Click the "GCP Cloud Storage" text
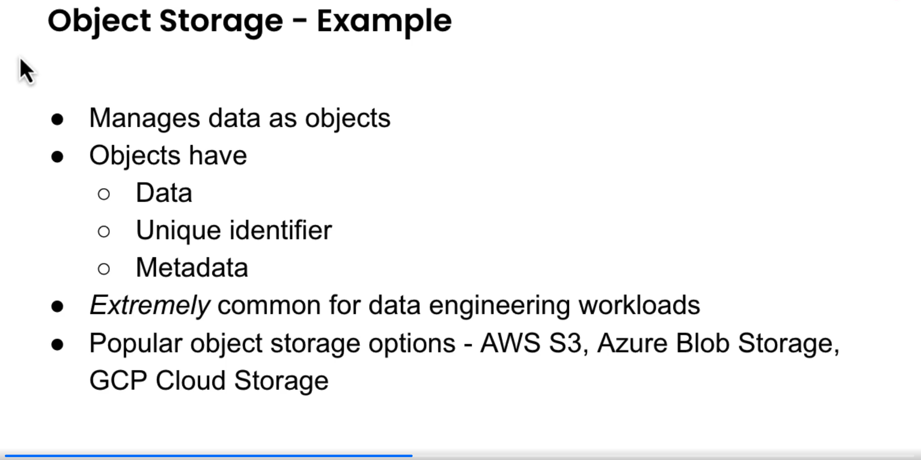 point(209,381)
